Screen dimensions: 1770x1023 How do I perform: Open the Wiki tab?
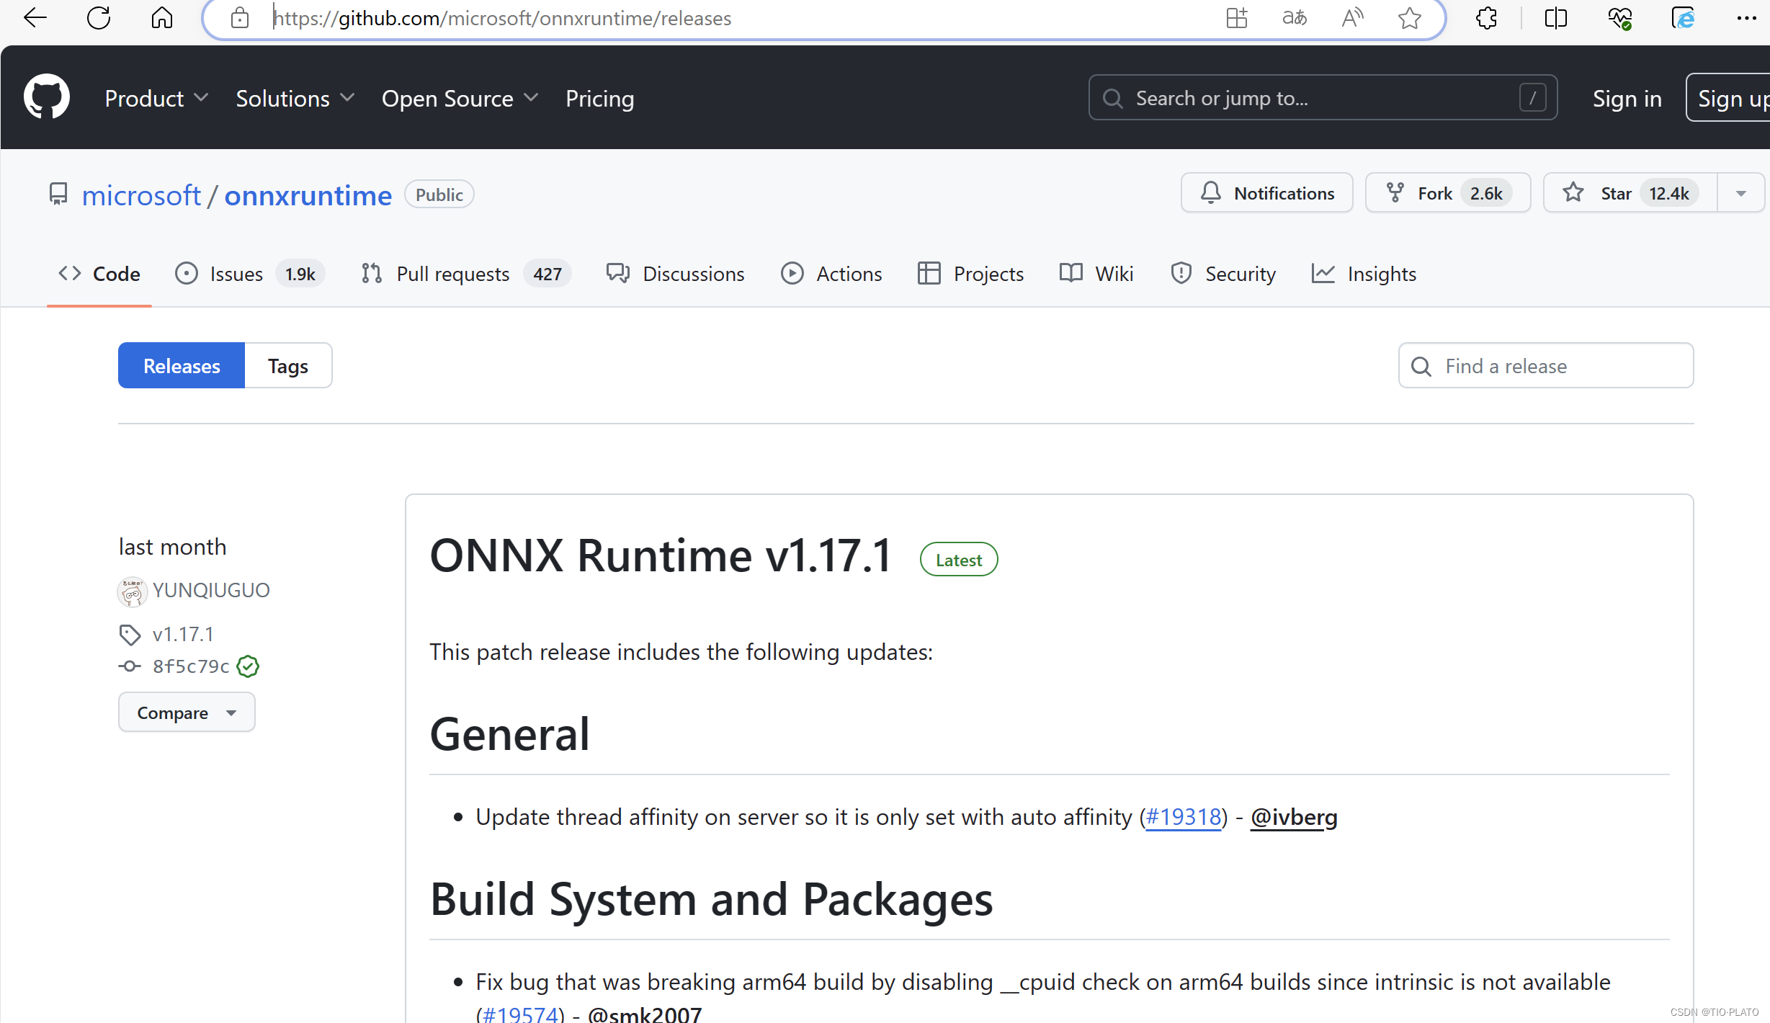[1096, 274]
